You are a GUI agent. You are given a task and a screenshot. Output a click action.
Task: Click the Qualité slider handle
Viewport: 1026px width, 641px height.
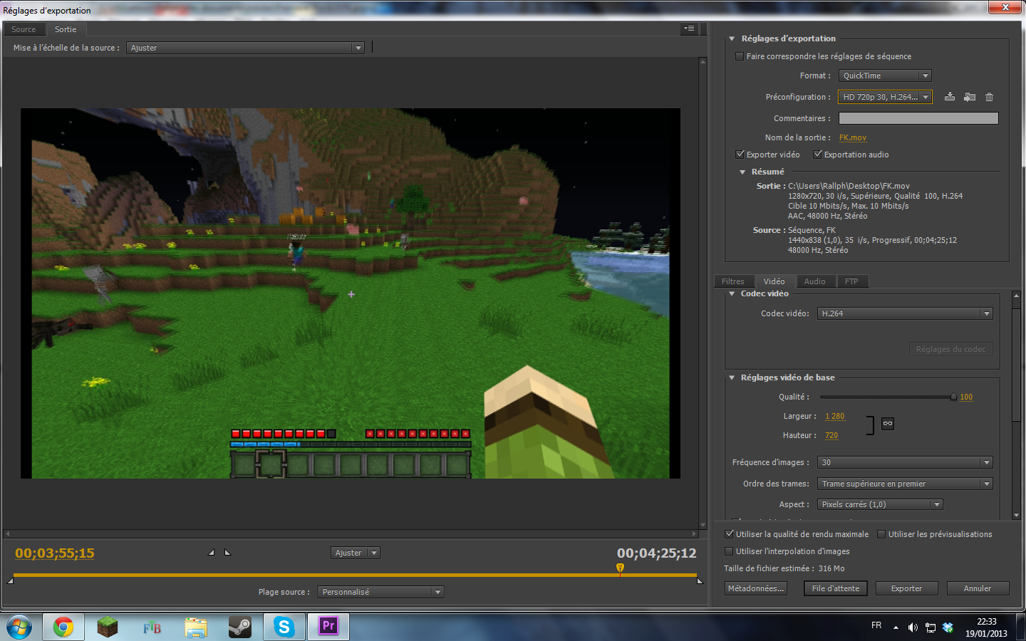(953, 397)
